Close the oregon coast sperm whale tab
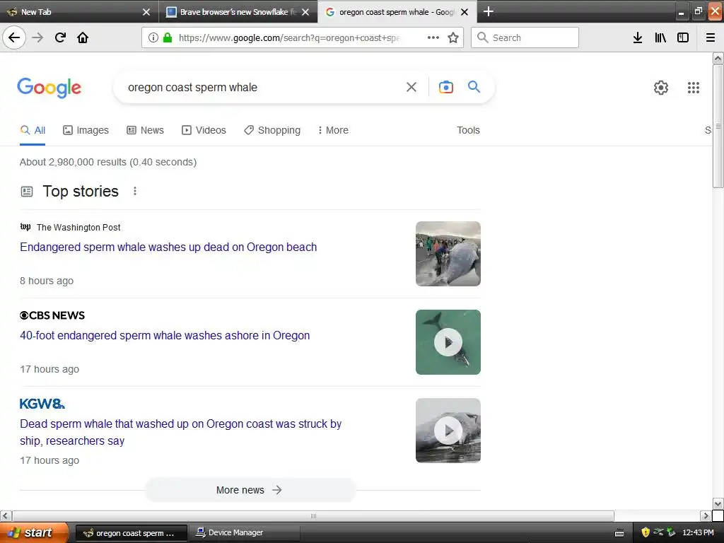Viewport: 724px width, 543px height. coord(465,12)
